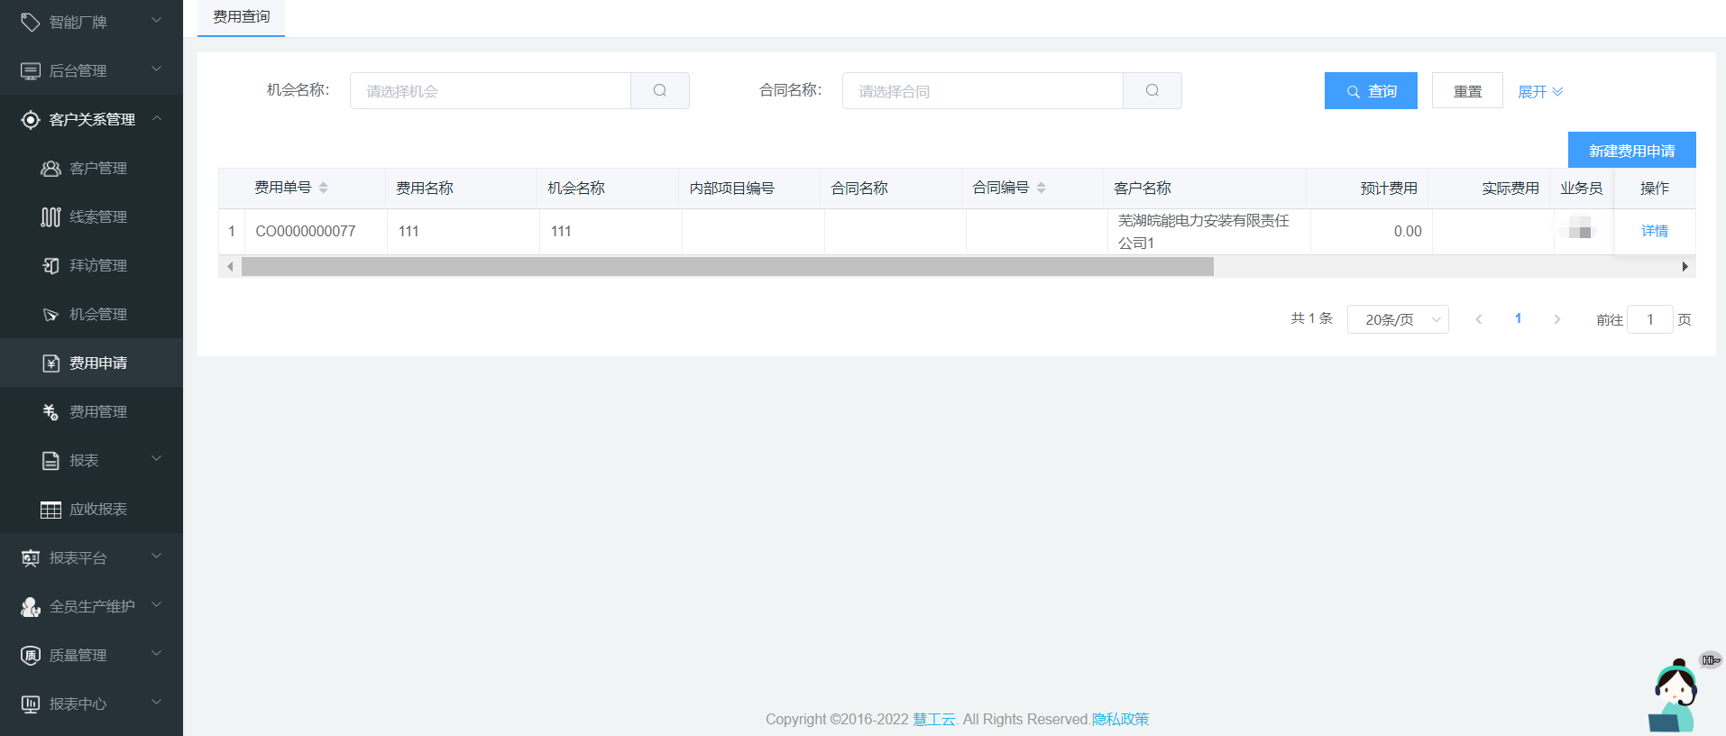Image resolution: width=1726 pixels, height=736 pixels.
Task: Open 机会管理 sidebar entry
Action: pos(97,314)
